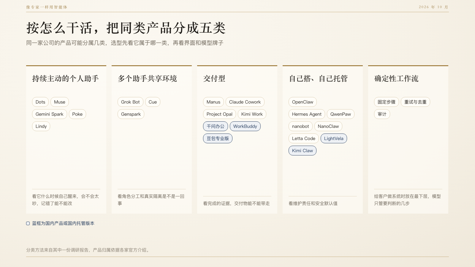The height and width of the screenshot is (267, 475).
Task: Click the subtitle starting 同一家公司的产品
Action: point(125,43)
